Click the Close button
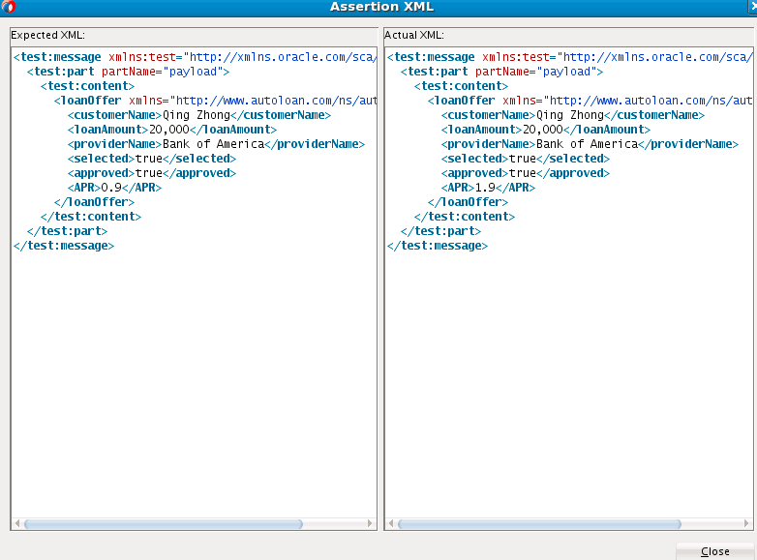The height and width of the screenshot is (560, 757). pyautogui.click(x=715, y=551)
